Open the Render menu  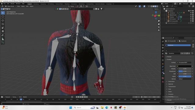pos(12,4)
